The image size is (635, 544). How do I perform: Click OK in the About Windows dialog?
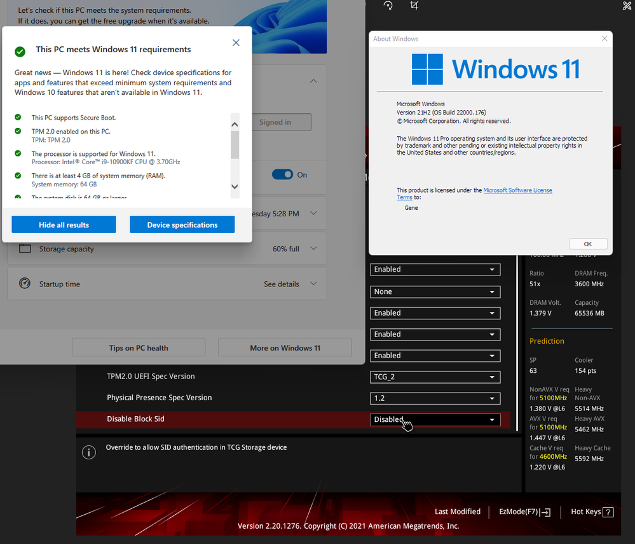tap(588, 244)
